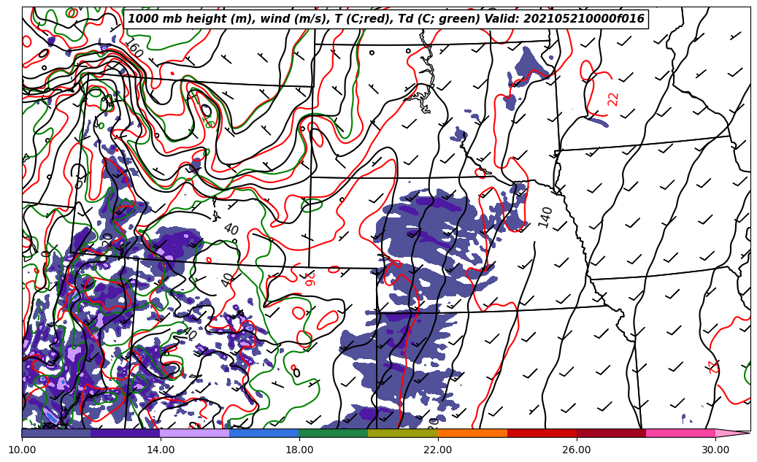Select the slate blue 10–12 colorbar segment
The image size is (757, 462).
pos(56,433)
